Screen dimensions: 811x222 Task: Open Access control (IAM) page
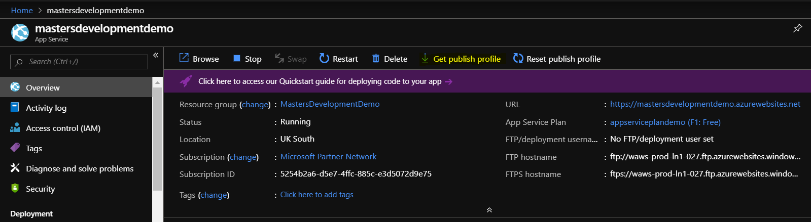63,128
